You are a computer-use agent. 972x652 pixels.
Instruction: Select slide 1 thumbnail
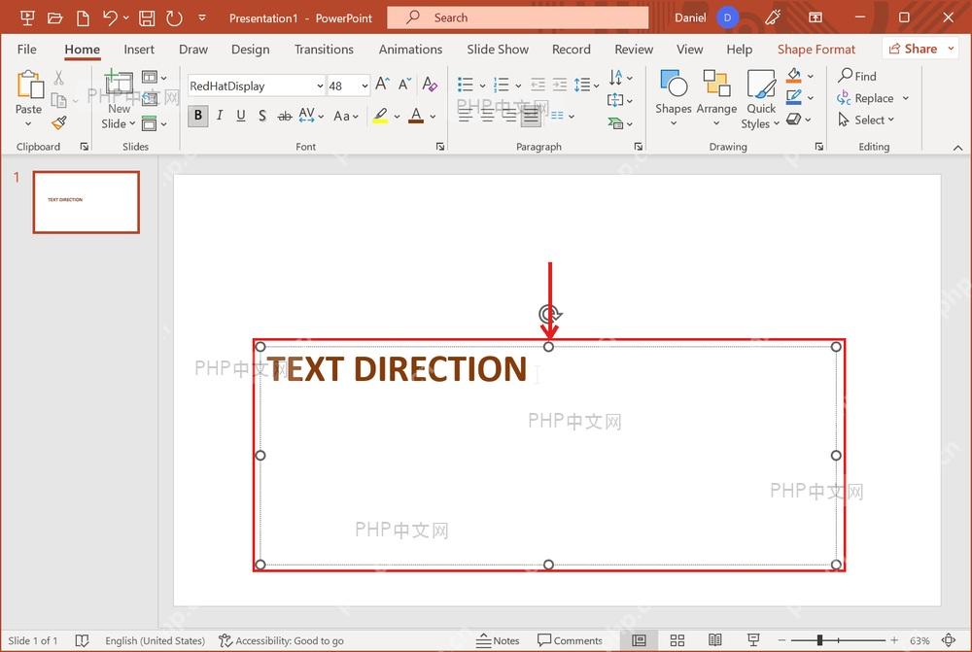[87, 202]
